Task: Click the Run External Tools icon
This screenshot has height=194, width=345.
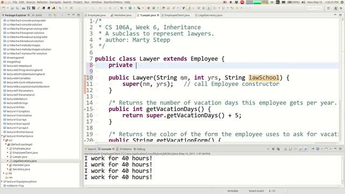Action: coord(139,8)
